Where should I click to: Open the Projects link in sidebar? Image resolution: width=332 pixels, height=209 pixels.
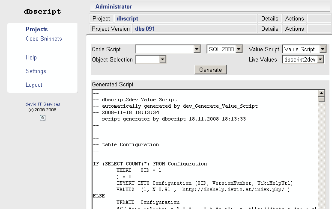[x=37, y=29]
